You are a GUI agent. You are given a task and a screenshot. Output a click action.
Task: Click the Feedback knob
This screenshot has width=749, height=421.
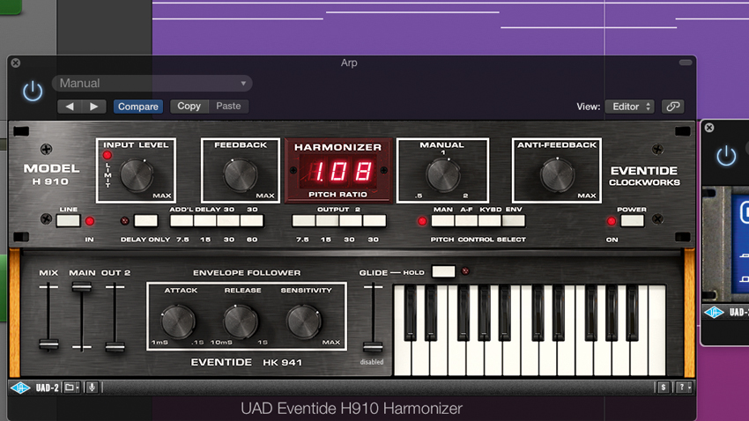click(240, 175)
